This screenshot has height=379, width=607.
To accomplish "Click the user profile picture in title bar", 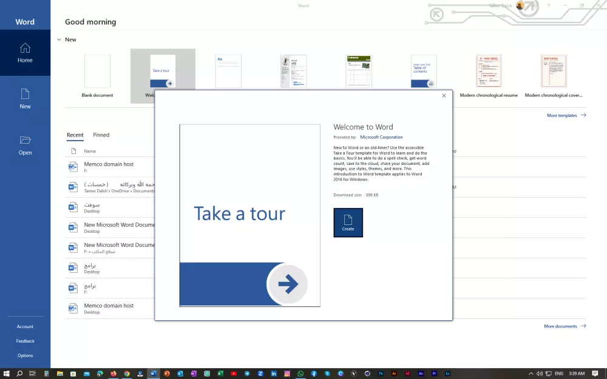I will [520, 5].
